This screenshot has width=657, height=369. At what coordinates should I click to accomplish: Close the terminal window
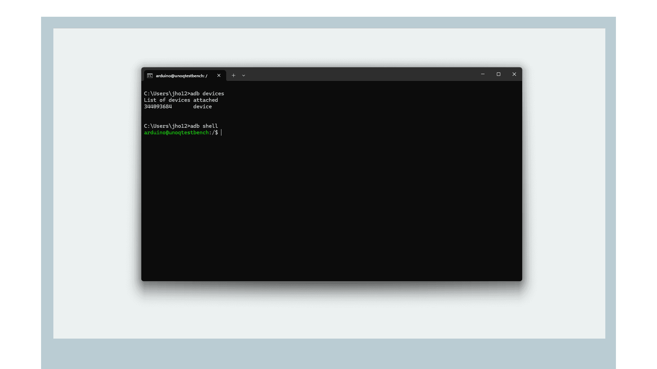click(x=514, y=74)
